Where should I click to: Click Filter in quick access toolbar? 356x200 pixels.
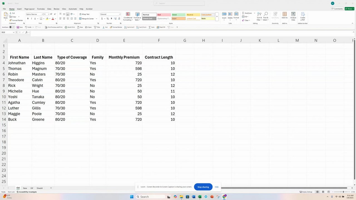[x=97, y=27]
